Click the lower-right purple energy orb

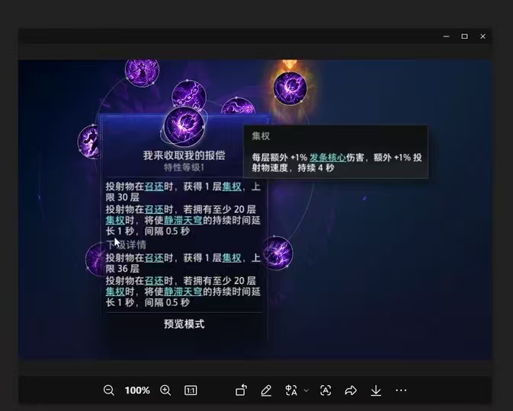(x=277, y=253)
